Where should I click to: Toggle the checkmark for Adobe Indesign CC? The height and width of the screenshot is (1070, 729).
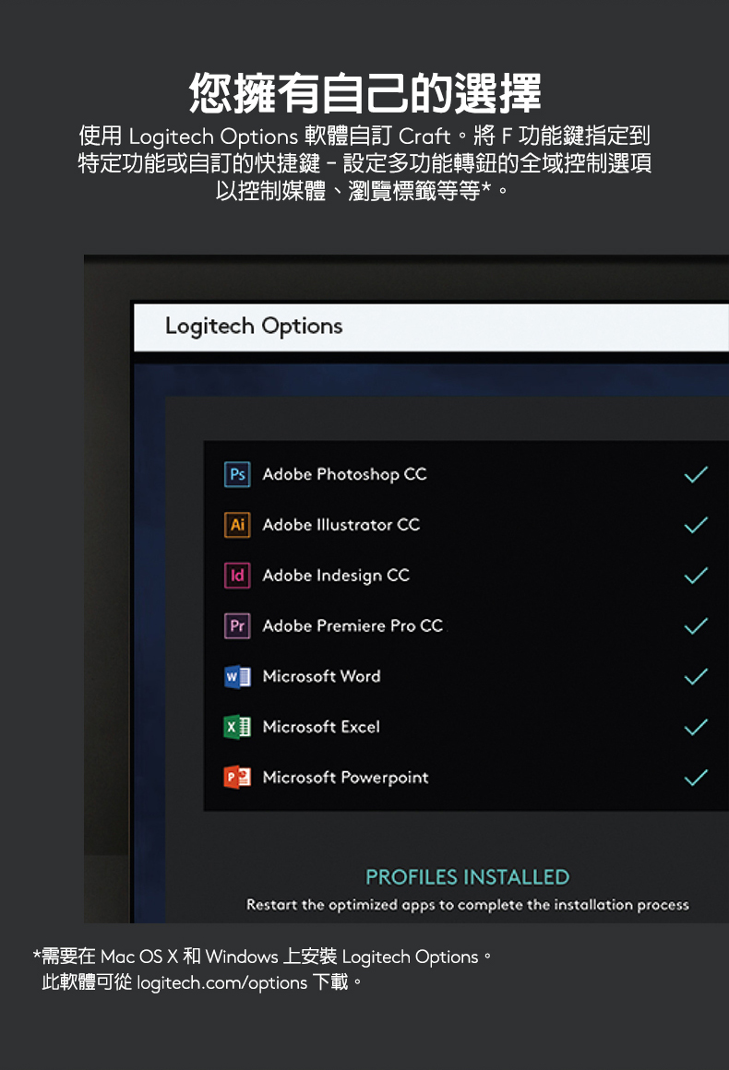tap(696, 576)
